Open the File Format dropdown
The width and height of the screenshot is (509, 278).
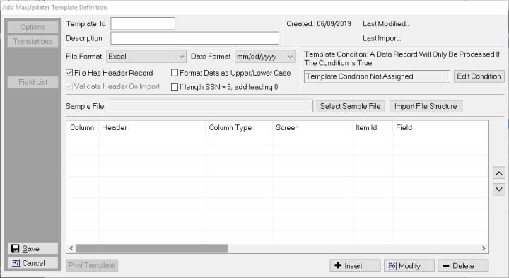point(146,57)
